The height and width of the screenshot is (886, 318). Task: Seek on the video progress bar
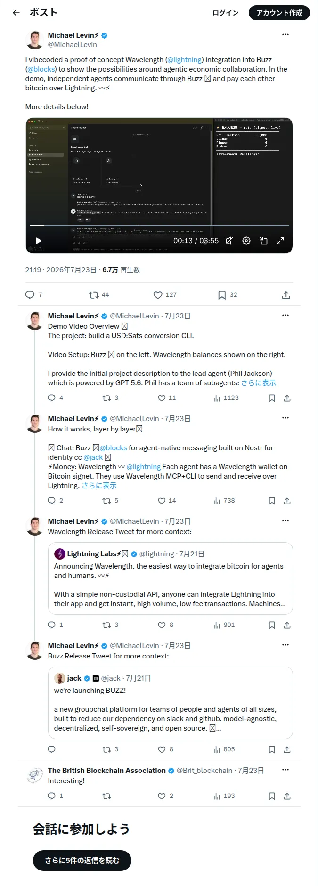point(159,226)
